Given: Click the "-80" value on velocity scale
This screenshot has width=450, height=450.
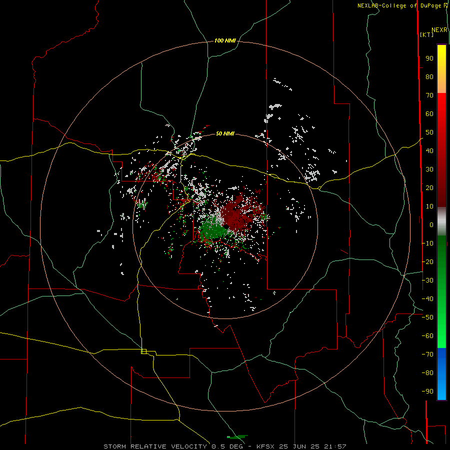Looking at the screenshot, I should point(427,373).
